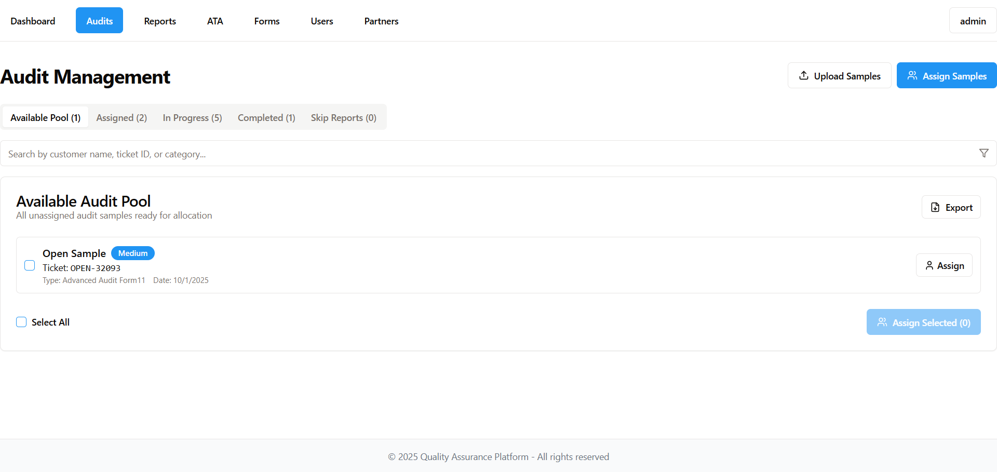Screen dimensions: 997x472
Task: Click the upload arrow icon beside Upload Samples
Action: click(803, 75)
